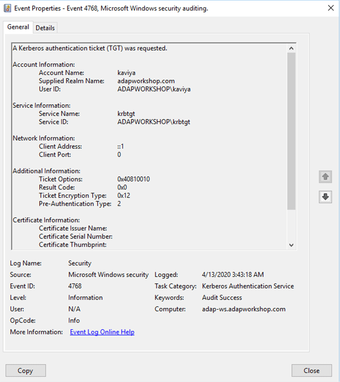
Task: Navigate to the next event using the down arrow
Action: tap(325, 197)
